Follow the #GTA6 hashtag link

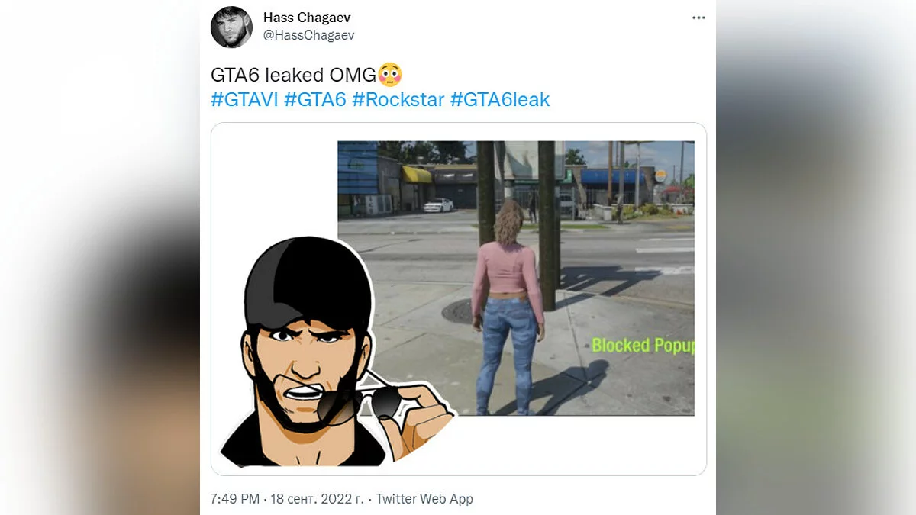pyautogui.click(x=315, y=99)
